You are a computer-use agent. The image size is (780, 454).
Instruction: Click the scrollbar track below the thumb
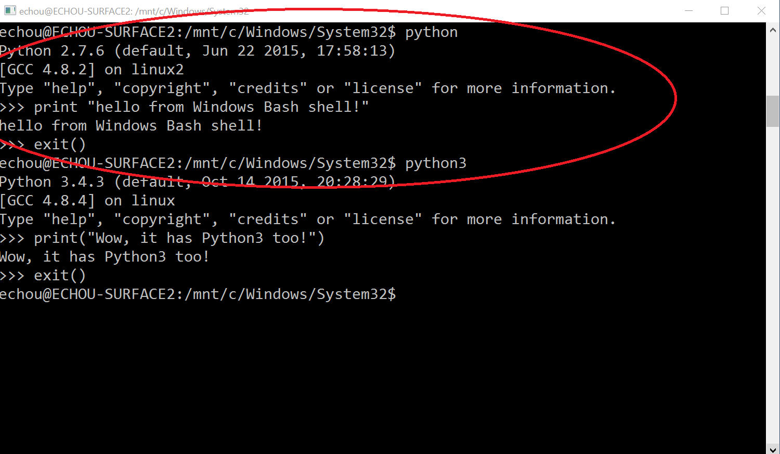773,260
